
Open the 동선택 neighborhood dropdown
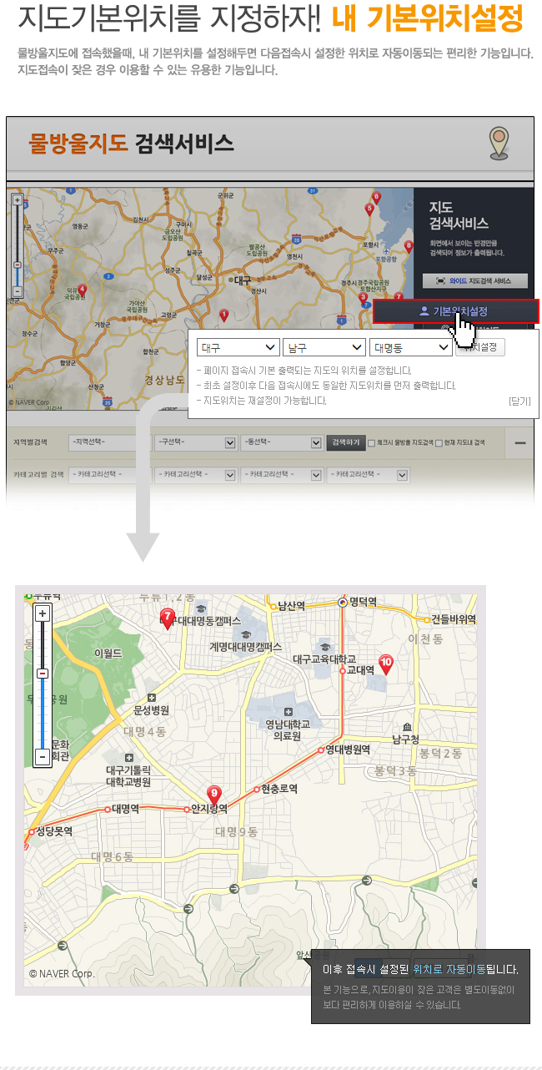(x=282, y=442)
